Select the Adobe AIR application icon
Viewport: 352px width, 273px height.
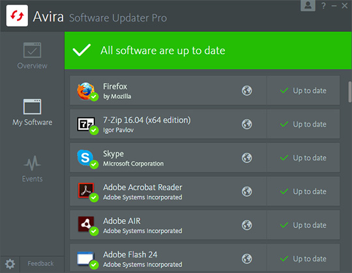(x=87, y=226)
